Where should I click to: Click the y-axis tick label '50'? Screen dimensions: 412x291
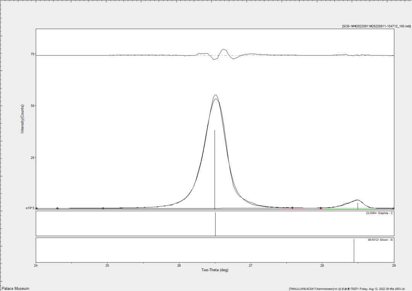tap(32, 106)
